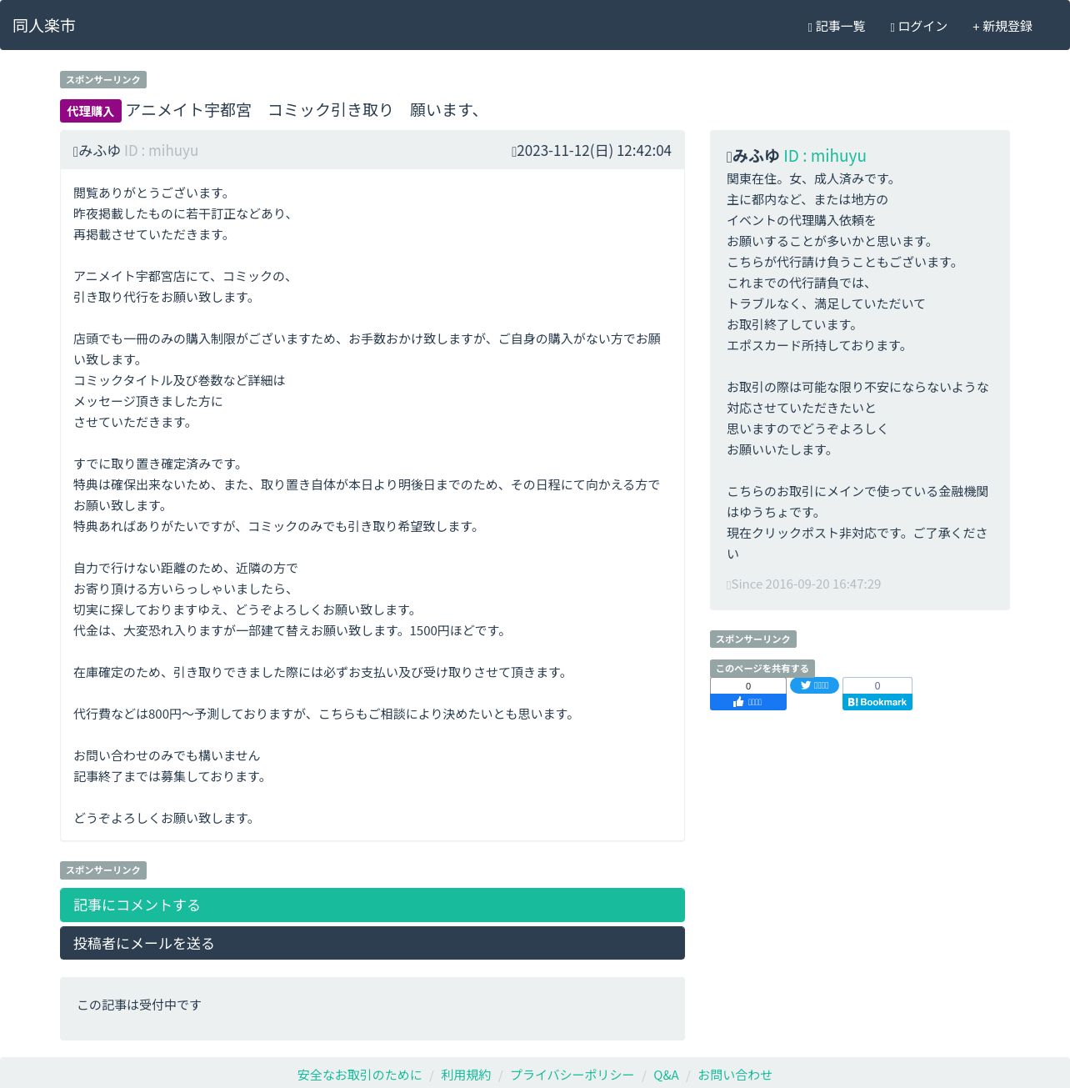Screen dimensions: 1070x1088
Task: Open the 利用規約 footer link
Action: click(x=466, y=1075)
